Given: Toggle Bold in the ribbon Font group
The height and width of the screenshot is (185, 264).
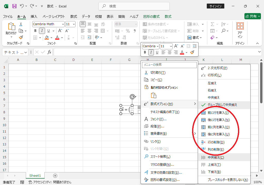Looking at the screenshot, I should point(35,31).
